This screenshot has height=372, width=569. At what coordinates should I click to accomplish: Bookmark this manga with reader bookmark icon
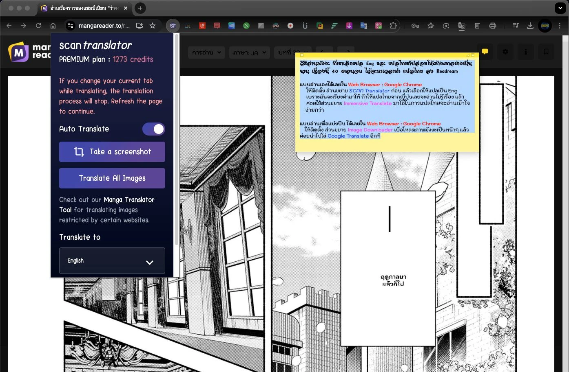point(546,52)
